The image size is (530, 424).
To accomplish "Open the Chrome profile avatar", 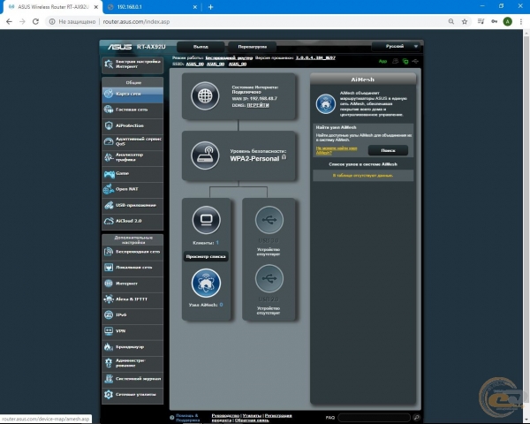I will click(x=507, y=21).
